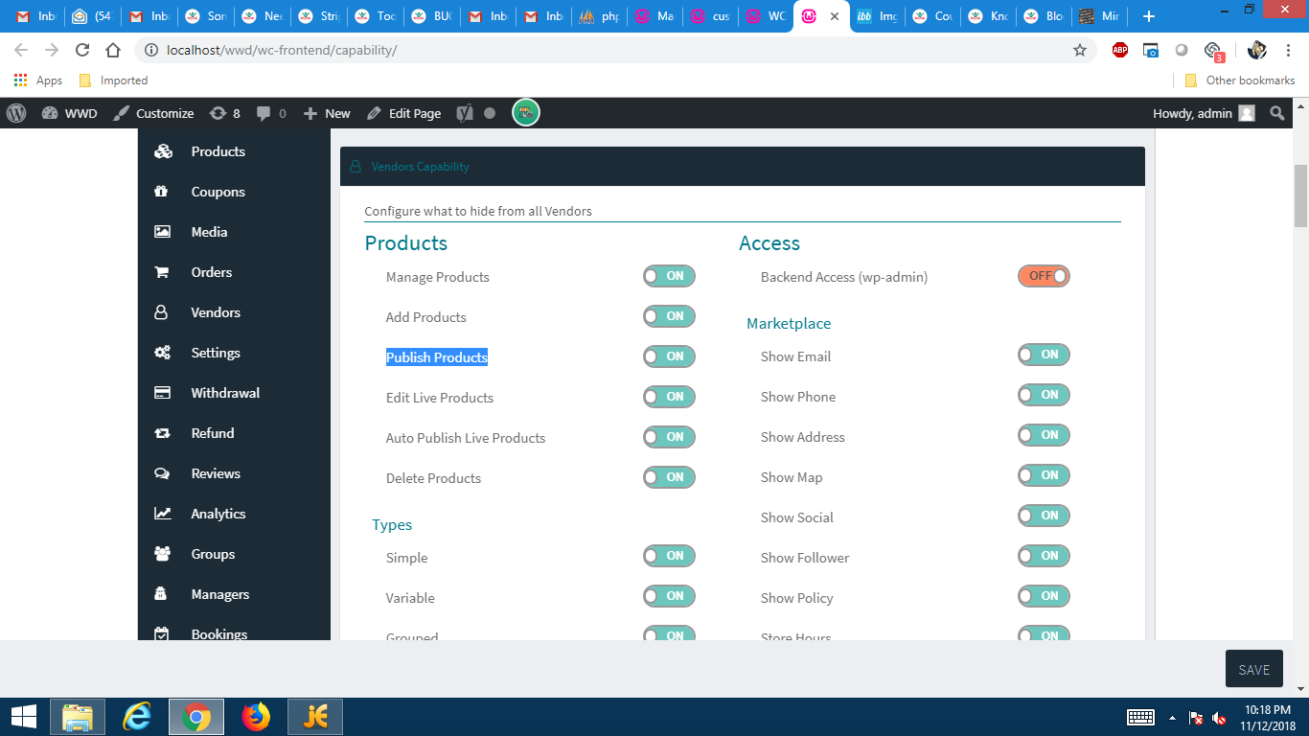Open the comments bubble in admin bar
Image resolution: width=1309 pixels, height=736 pixels.
(264, 113)
